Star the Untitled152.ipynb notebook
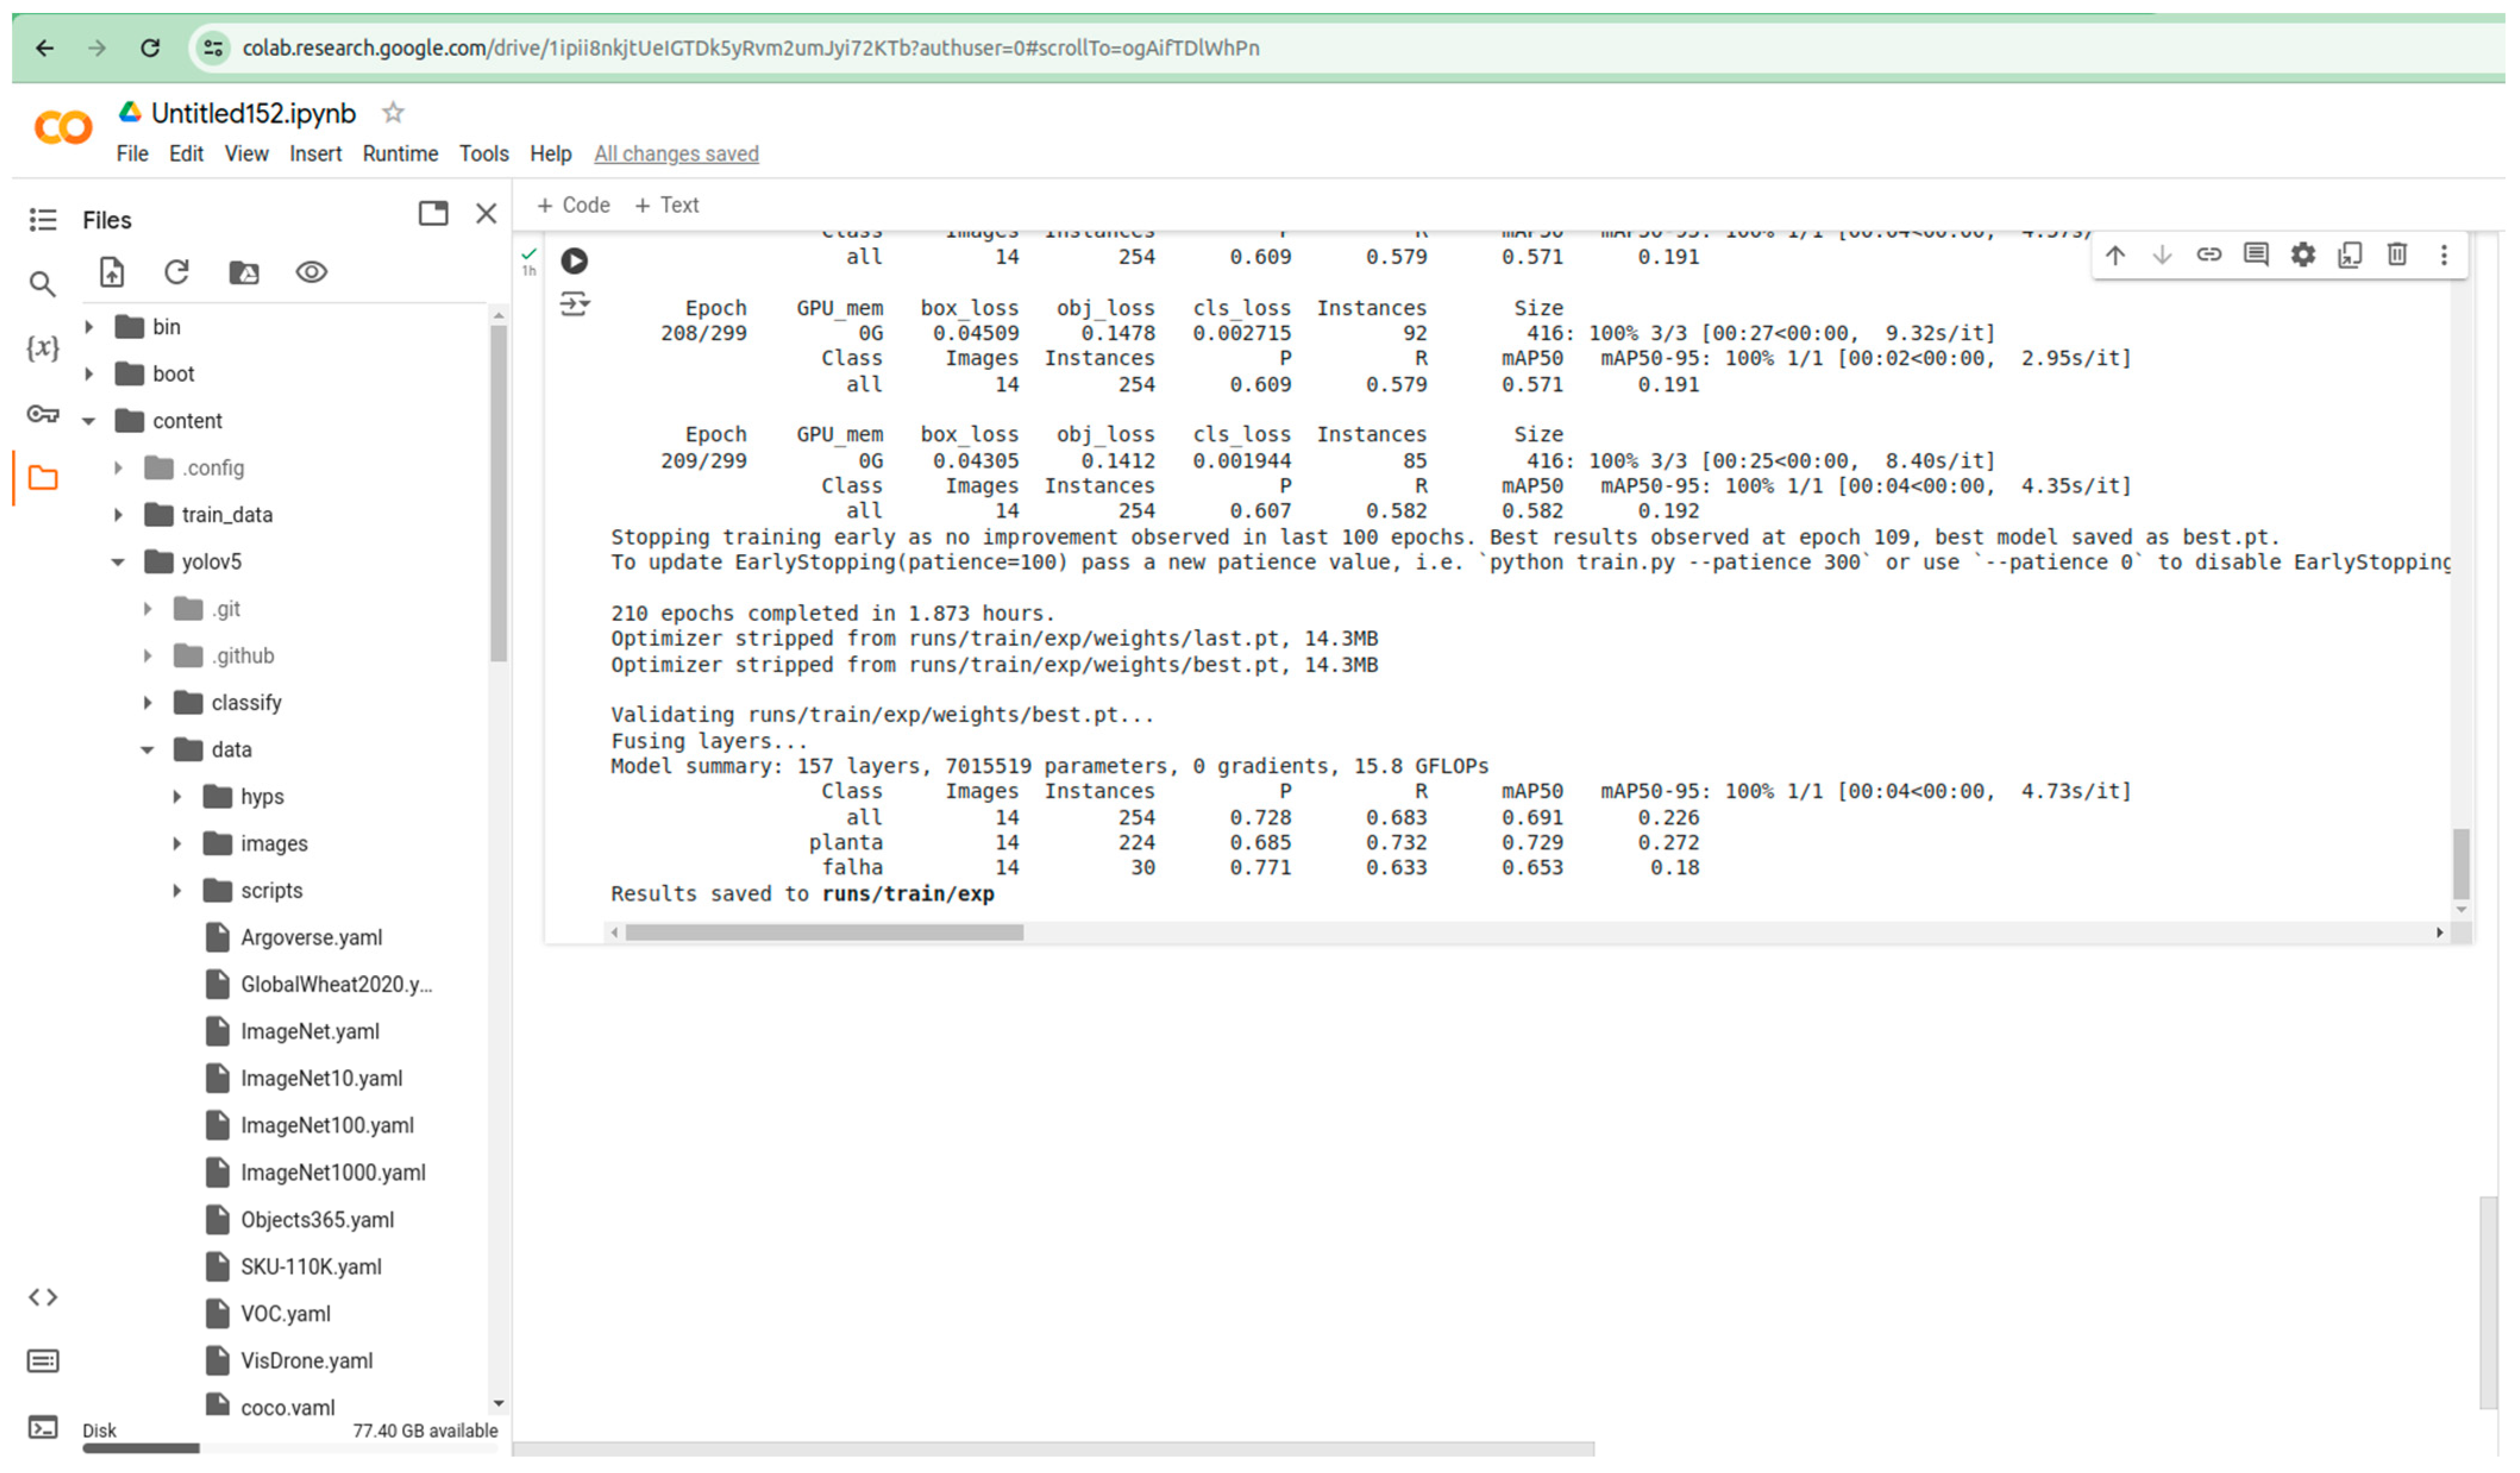 [x=393, y=113]
